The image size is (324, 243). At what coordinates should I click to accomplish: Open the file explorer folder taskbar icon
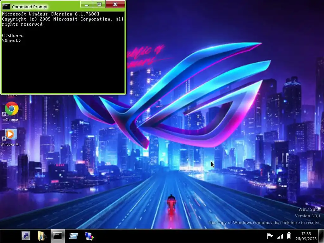[42, 236]
